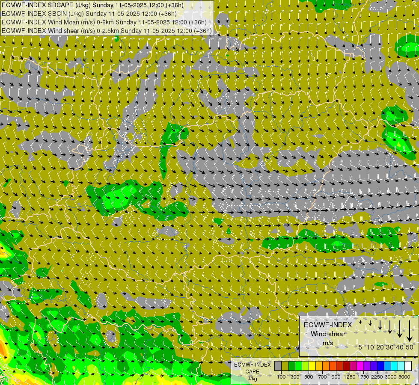Screen dimensions: 419x385
Task: Click the 40 m/s wind shear arrow
Action: coord(400,329)
